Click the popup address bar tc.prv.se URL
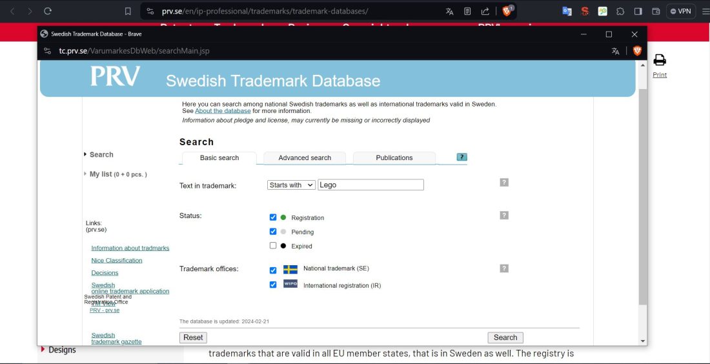The width and height of the screenshot is (710, 364). pyautogui.click(x=134, y=51)
